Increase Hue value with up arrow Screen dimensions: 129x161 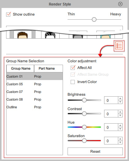click(x=120, y=125)
